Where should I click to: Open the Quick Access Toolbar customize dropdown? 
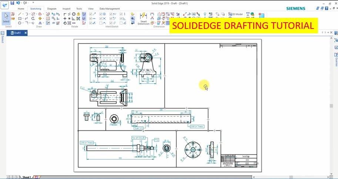(33, 3)
